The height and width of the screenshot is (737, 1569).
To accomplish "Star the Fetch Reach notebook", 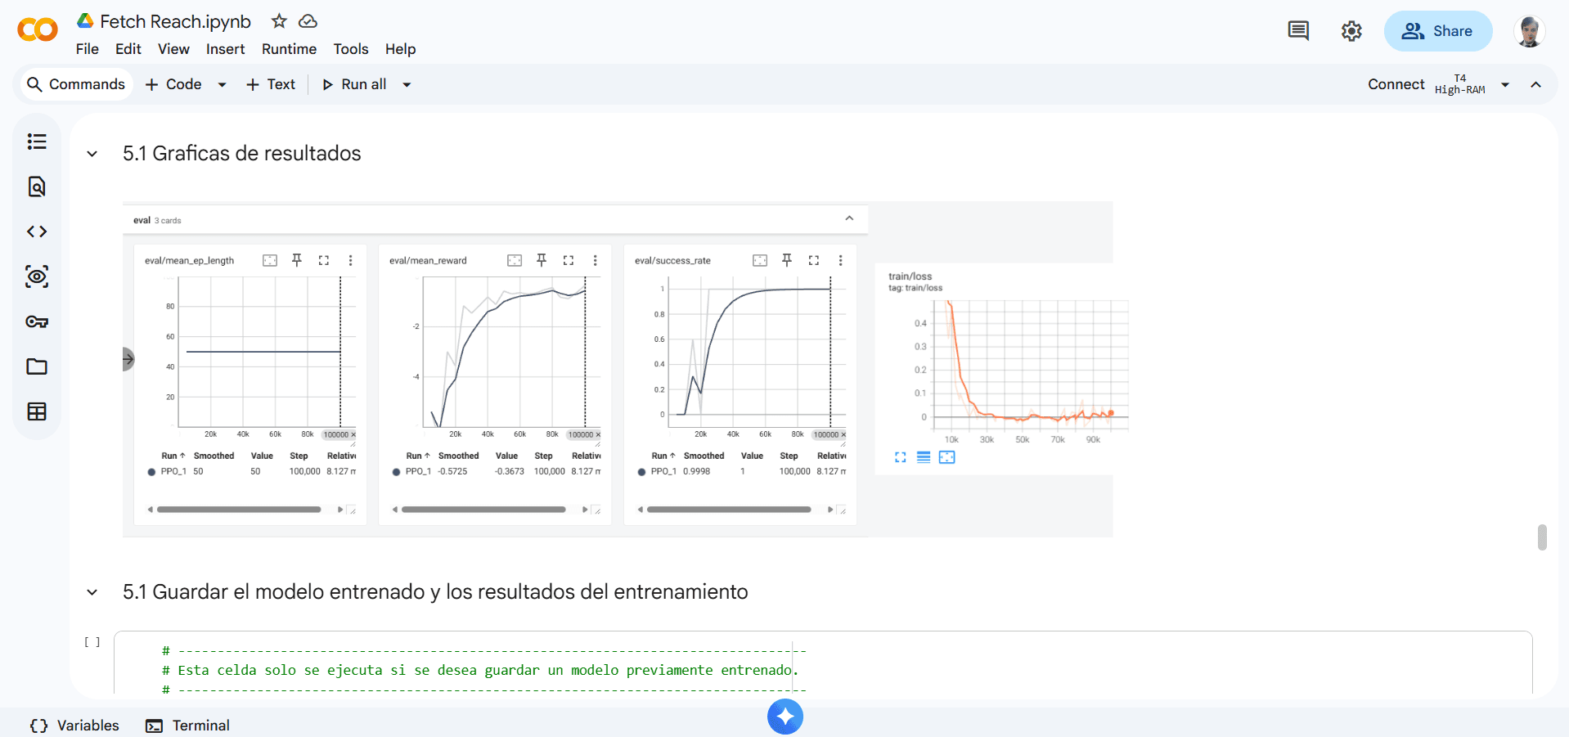I will [x=279, y=21].
